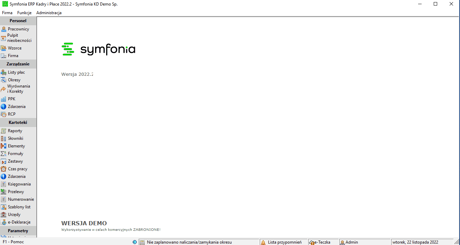Click the PPK chart icon

[x=4, y=99]
